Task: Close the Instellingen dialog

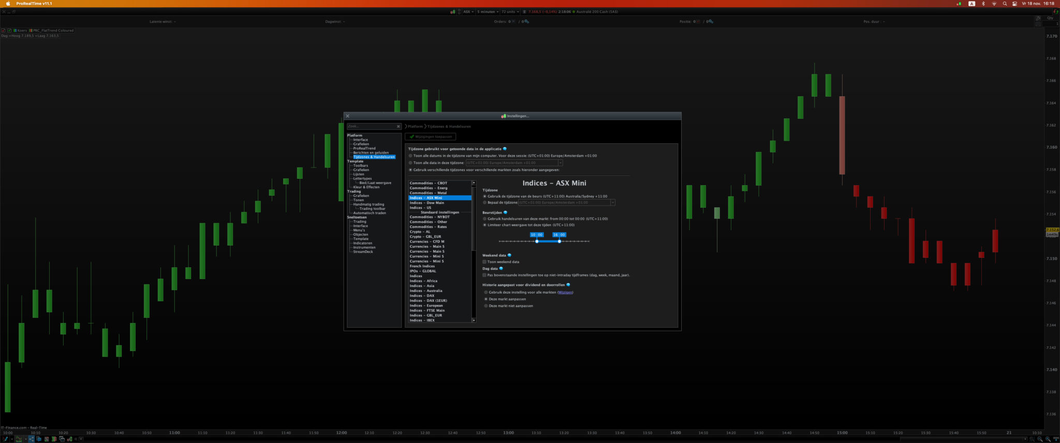Action: click(x=348, y=116)
